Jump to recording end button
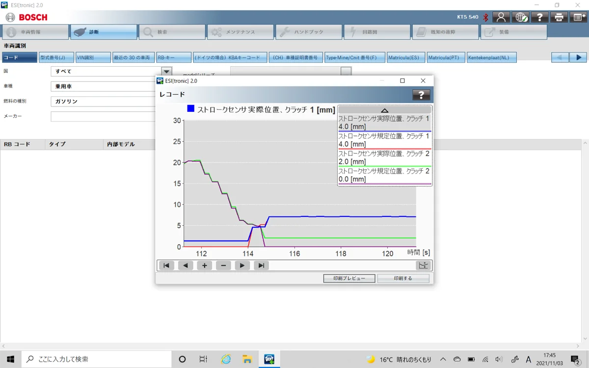This screenshot has width=589, height=368. pyautogui.click(x=261, y=265)
